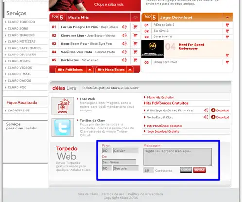
Task: Buy Guitar Hero III via cart icon
Action: coord(227,37)
